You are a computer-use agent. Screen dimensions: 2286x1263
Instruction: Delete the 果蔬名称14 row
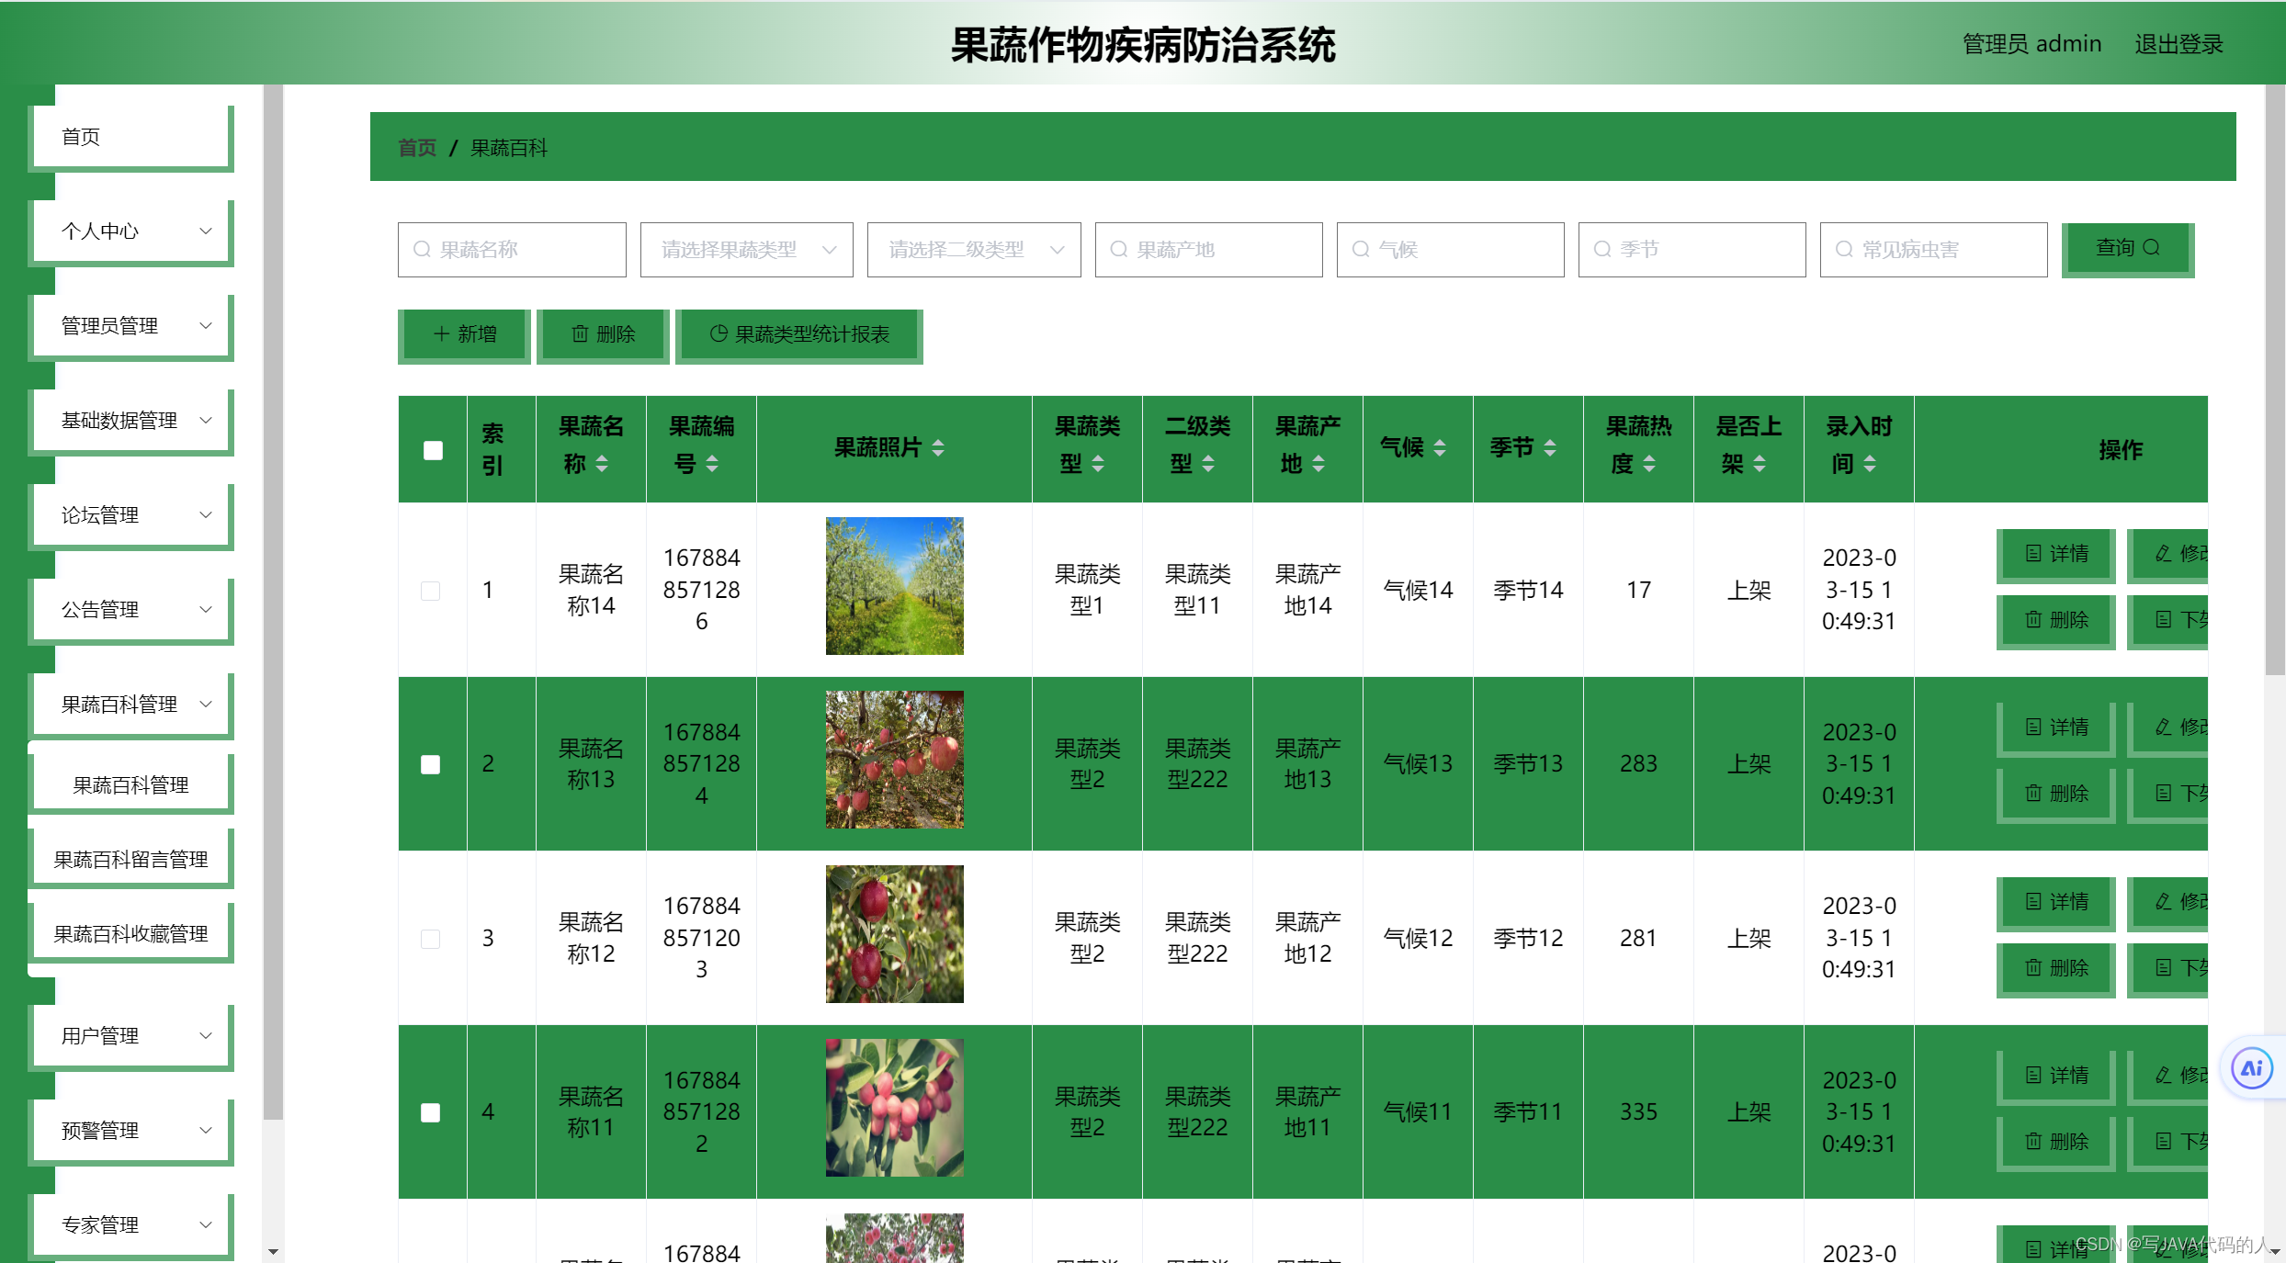[x=2056, y=621]
